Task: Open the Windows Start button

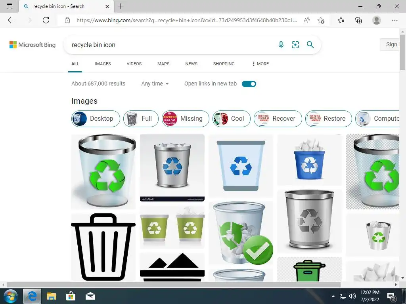Action: tap(10, 296)
